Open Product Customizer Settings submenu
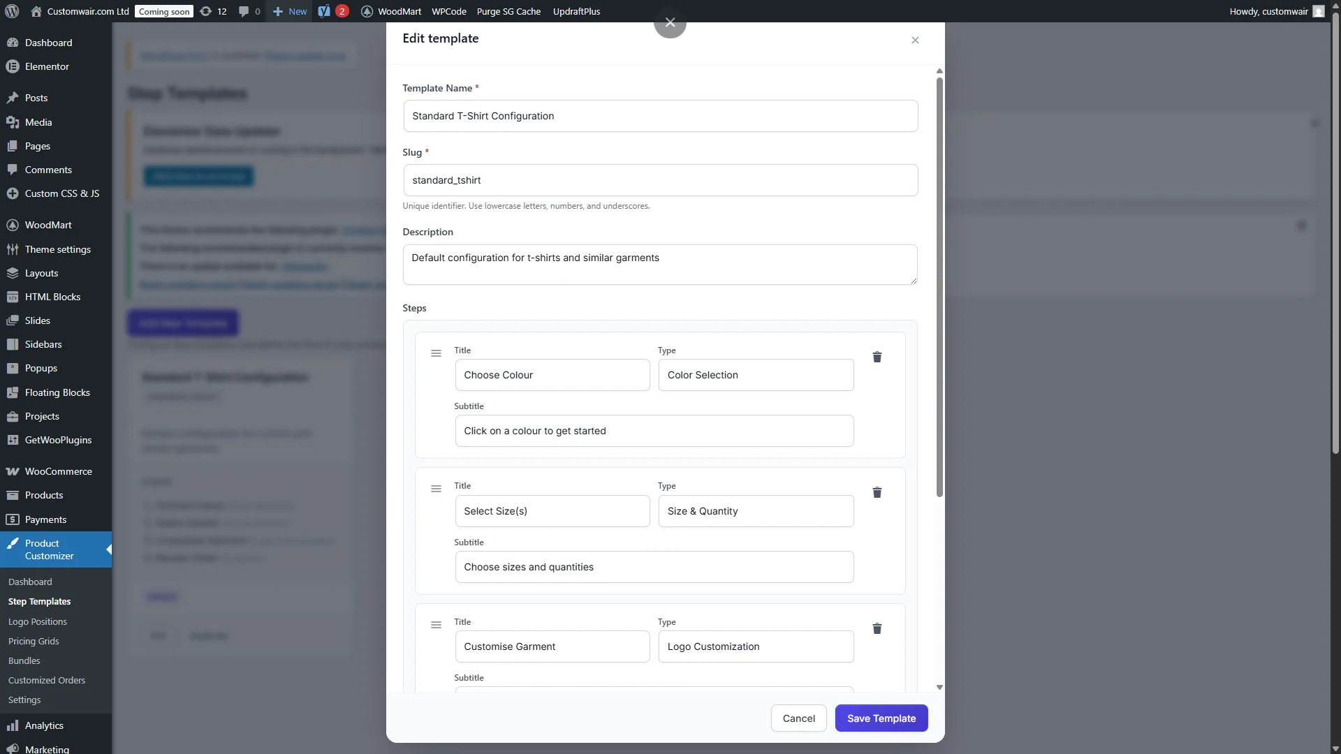The height and width of the screenshot is (754, 1341). [x=24, y=700]
